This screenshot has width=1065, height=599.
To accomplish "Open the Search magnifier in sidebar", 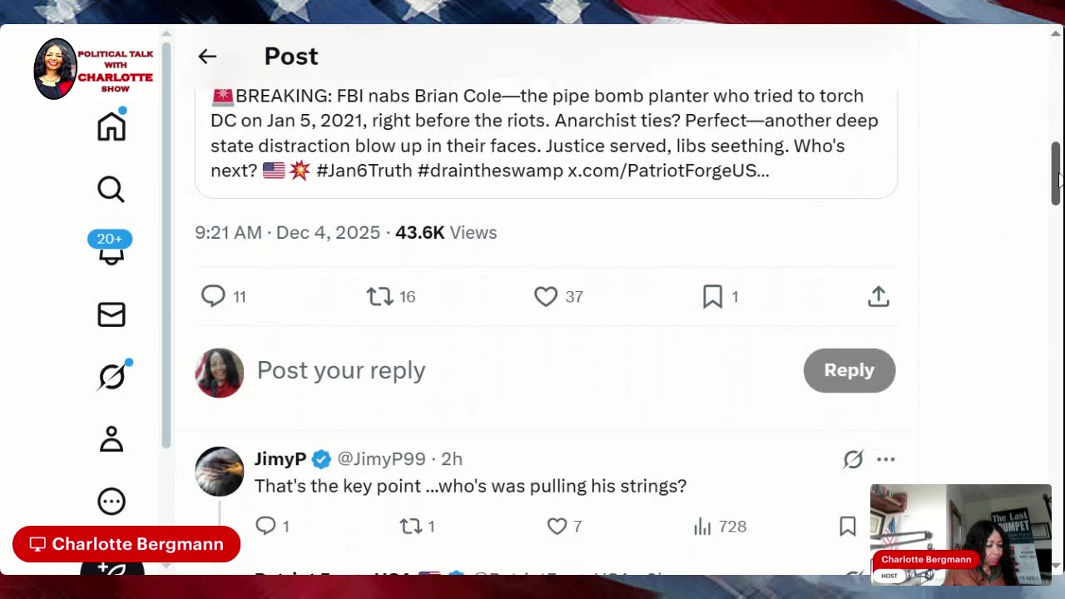I will [111, 190].
